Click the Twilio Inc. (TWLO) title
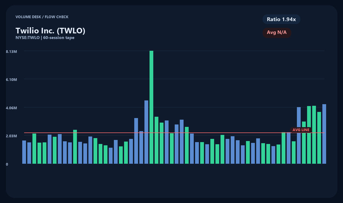 point(50,31)
